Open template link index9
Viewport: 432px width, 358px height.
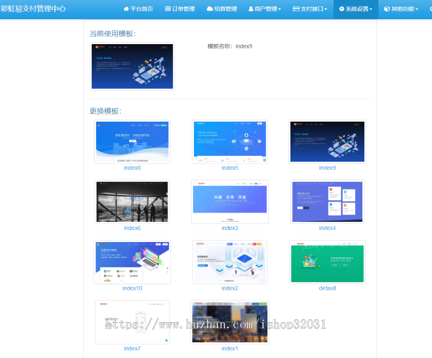pyautogui.click(x=327, y=168)
